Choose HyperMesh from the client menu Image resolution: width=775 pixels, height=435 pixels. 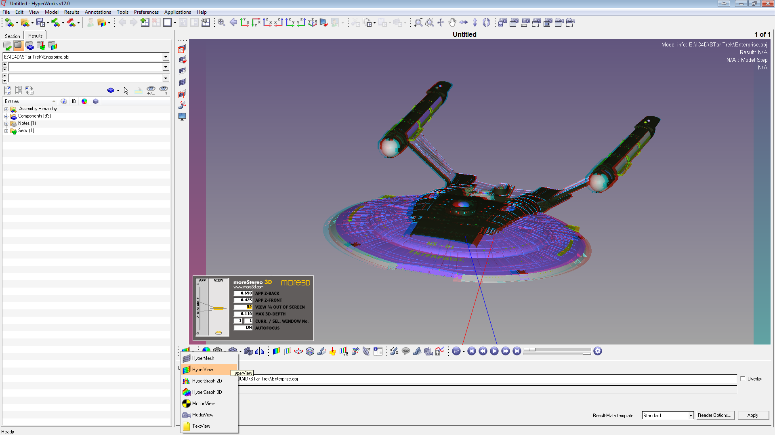pyautogui.click(x=209, y=358)
